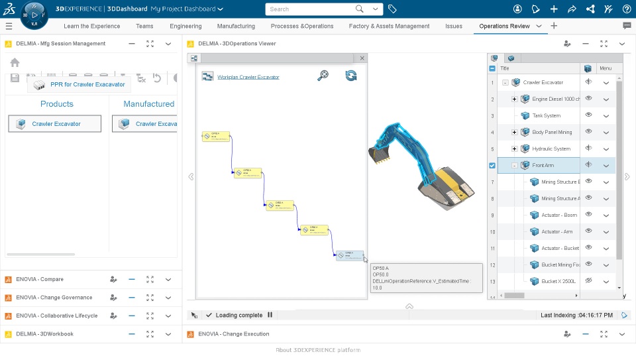This screenshot has height=358, width=636.
Task: Open menu chevron for Tank System row
Action: click(x=606, y=116)
